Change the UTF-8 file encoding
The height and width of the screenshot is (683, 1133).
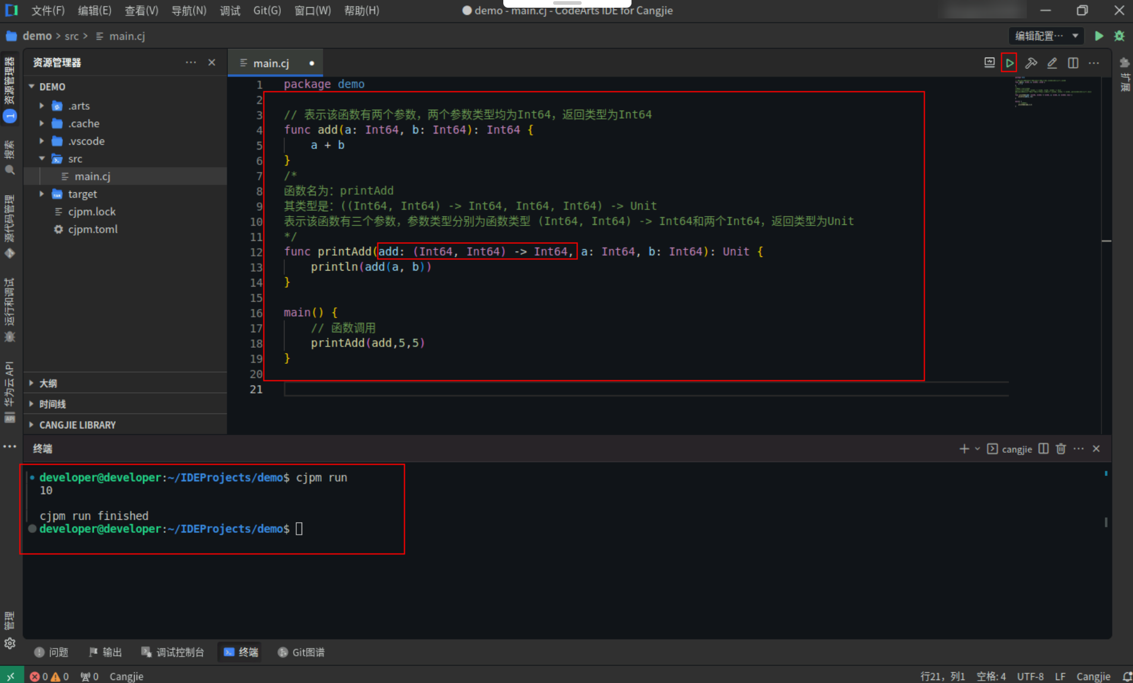(x=1030, y=676)
